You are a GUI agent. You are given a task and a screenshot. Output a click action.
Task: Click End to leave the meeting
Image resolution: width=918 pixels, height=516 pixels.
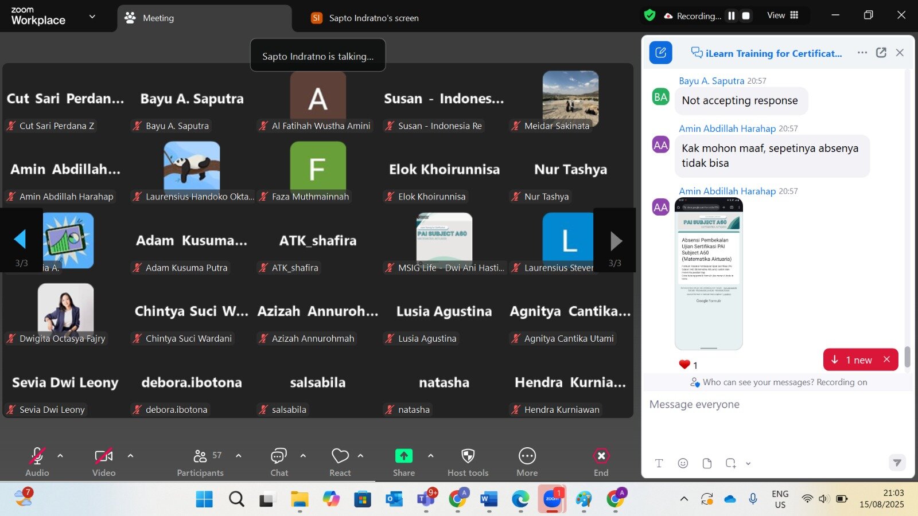601,462
